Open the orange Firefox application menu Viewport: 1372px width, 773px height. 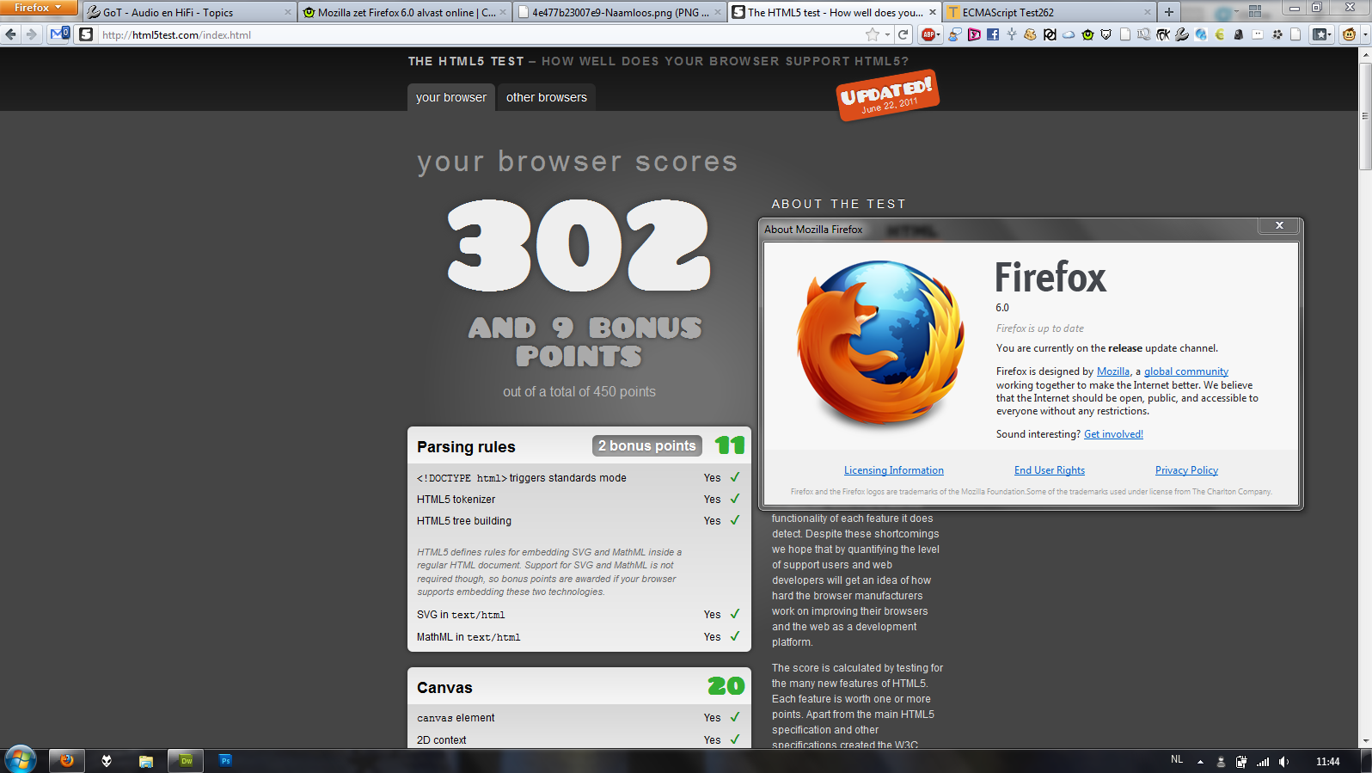coord(39,8)
